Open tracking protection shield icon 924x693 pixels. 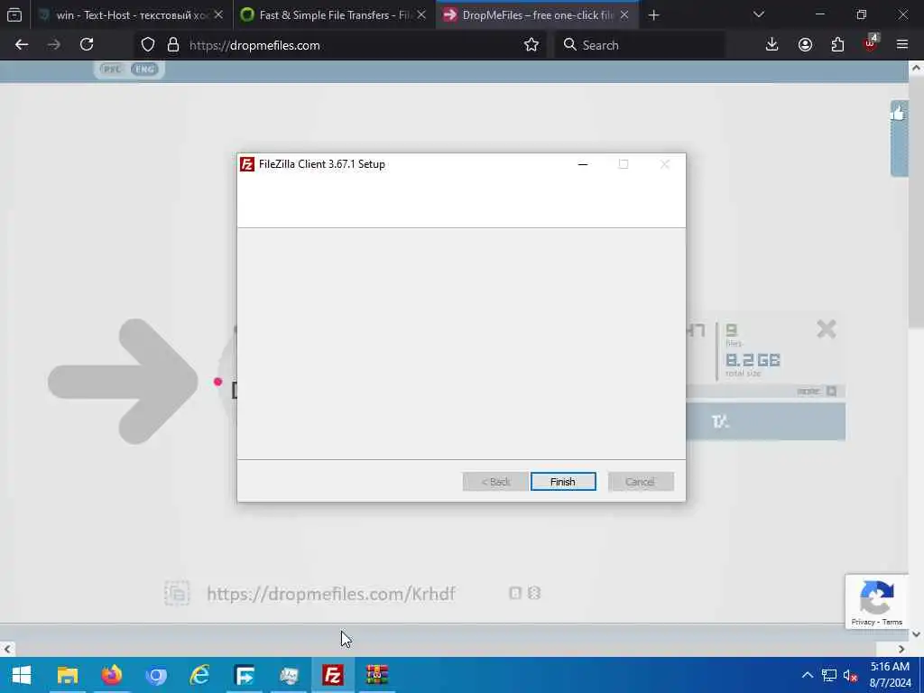click(x=148, y=45)
